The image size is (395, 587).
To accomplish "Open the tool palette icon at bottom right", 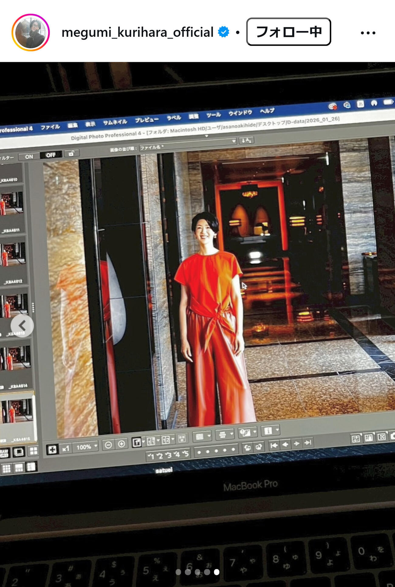I will [356, 439].
